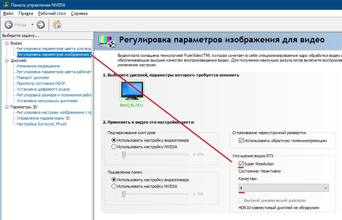Collapse the Дисплей tree node
Viewport: 342px width, 220px height.
pos(7,61)
